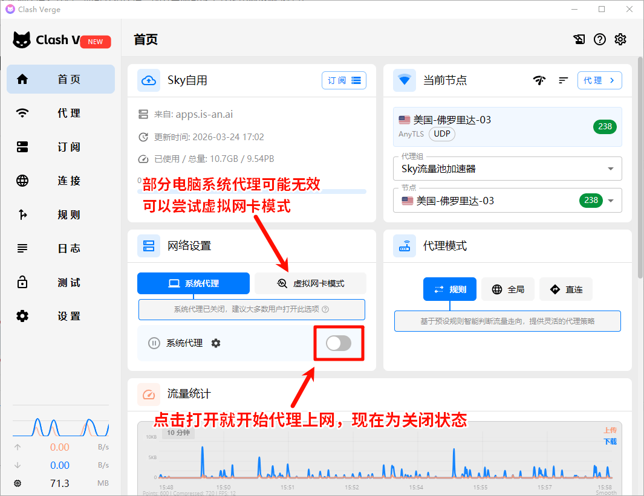Open settings via the gear icon in header
The image size is (644, 496).
click(620, 39)
